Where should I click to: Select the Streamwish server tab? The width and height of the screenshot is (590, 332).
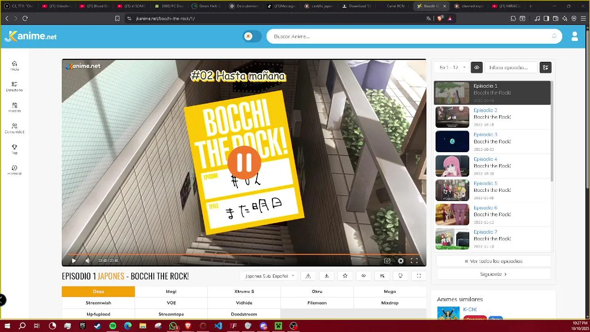[98, 303]
